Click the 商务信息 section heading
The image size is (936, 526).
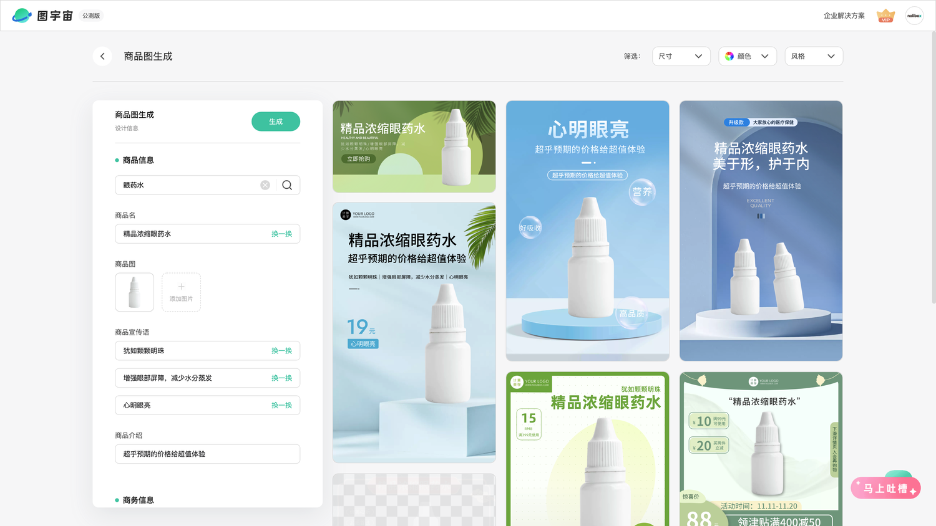click(x=138, y=500)
